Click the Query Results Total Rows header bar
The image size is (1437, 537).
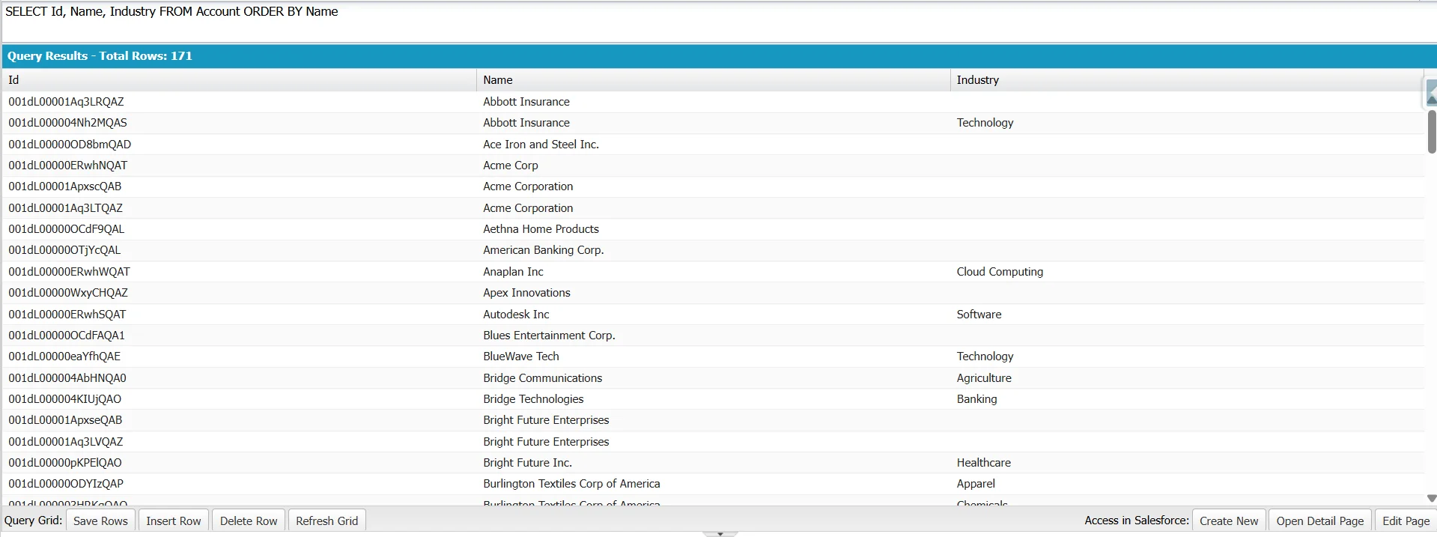pos(719,56)
